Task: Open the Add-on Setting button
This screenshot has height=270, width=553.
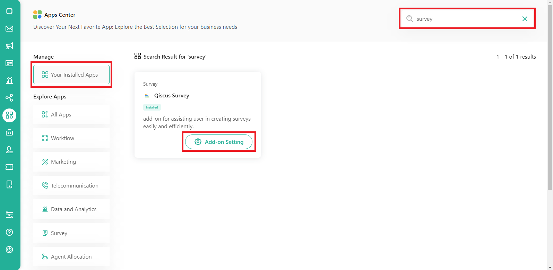Action: point(219,142)
